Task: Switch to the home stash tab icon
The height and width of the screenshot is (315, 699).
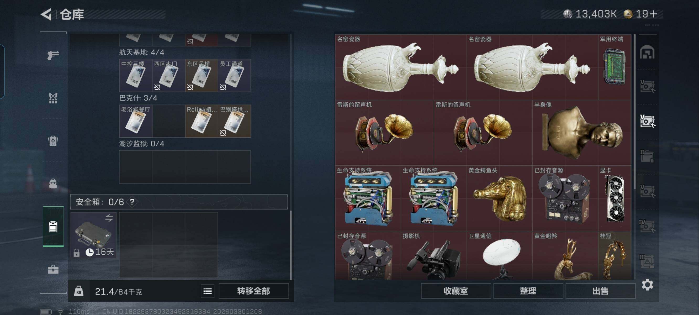Action: [647, 52]
